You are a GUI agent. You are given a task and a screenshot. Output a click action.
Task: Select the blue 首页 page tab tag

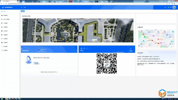[23, 11]
